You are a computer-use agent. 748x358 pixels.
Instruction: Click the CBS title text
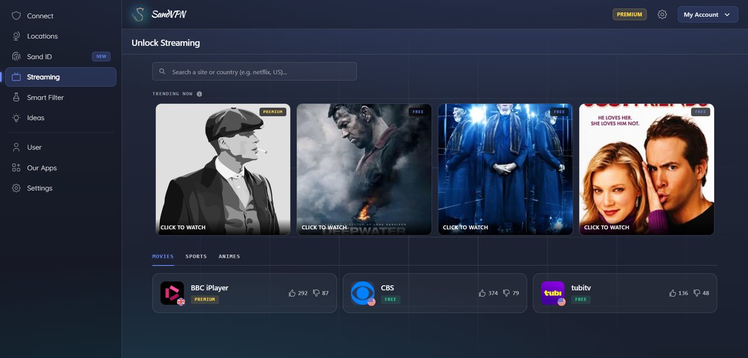387,288
